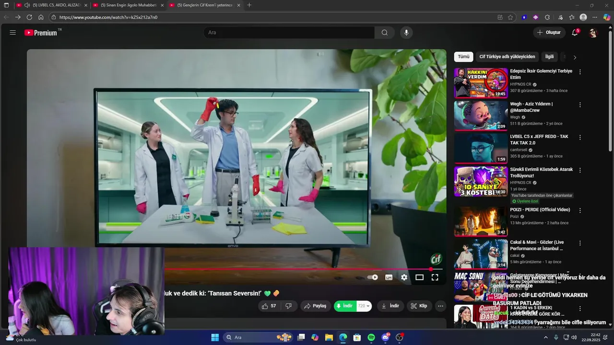This screenshot has height=345, width=614.
Task: Enter full screen mode
Action: [x=435, y=277]
